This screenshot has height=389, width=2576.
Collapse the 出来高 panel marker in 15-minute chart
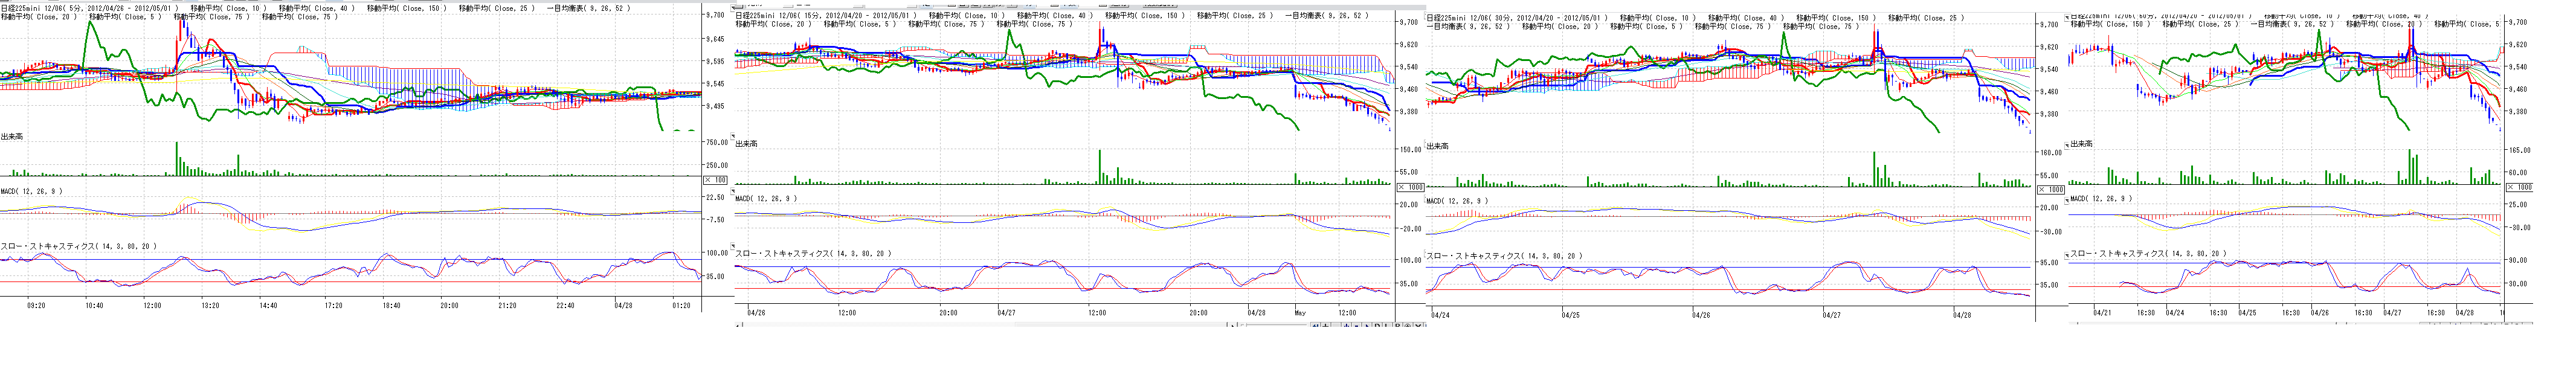pyautogui.click(x=733, y=137)
